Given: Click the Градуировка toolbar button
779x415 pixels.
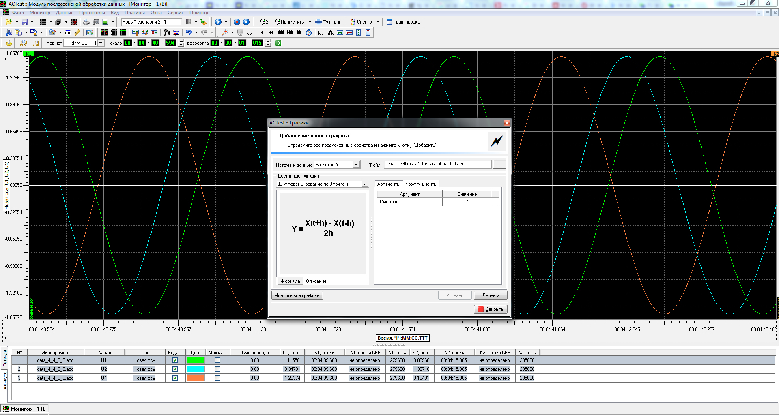Looking at the screenshot, I should pyautogui.click(x=403, y=22).
